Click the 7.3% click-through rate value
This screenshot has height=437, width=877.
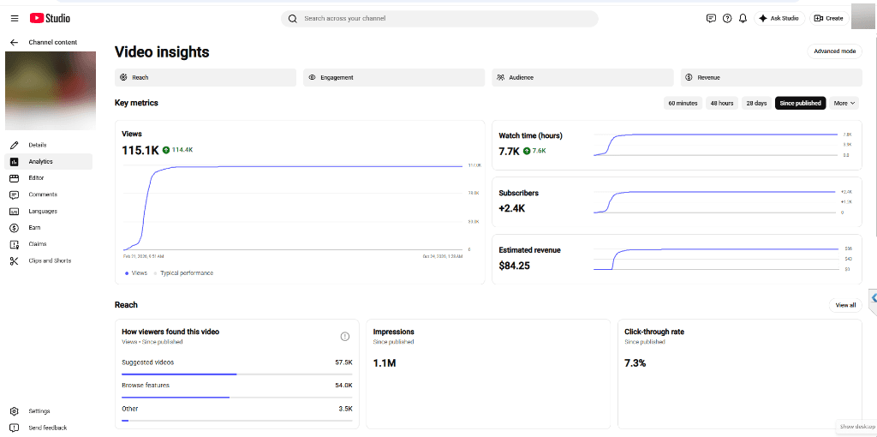tap(635, 363)
